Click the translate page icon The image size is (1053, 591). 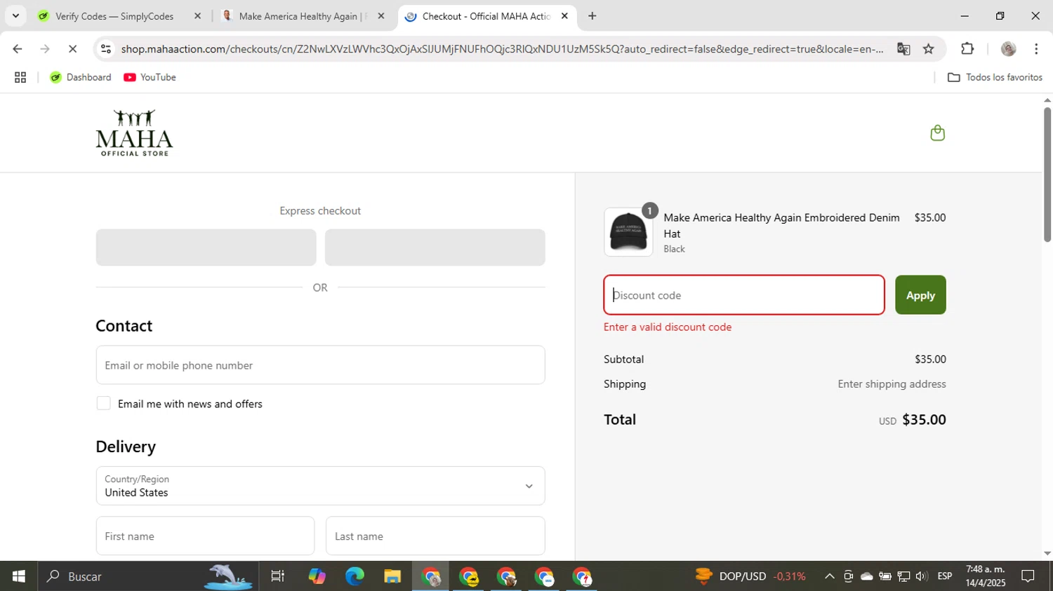[903, 48]
